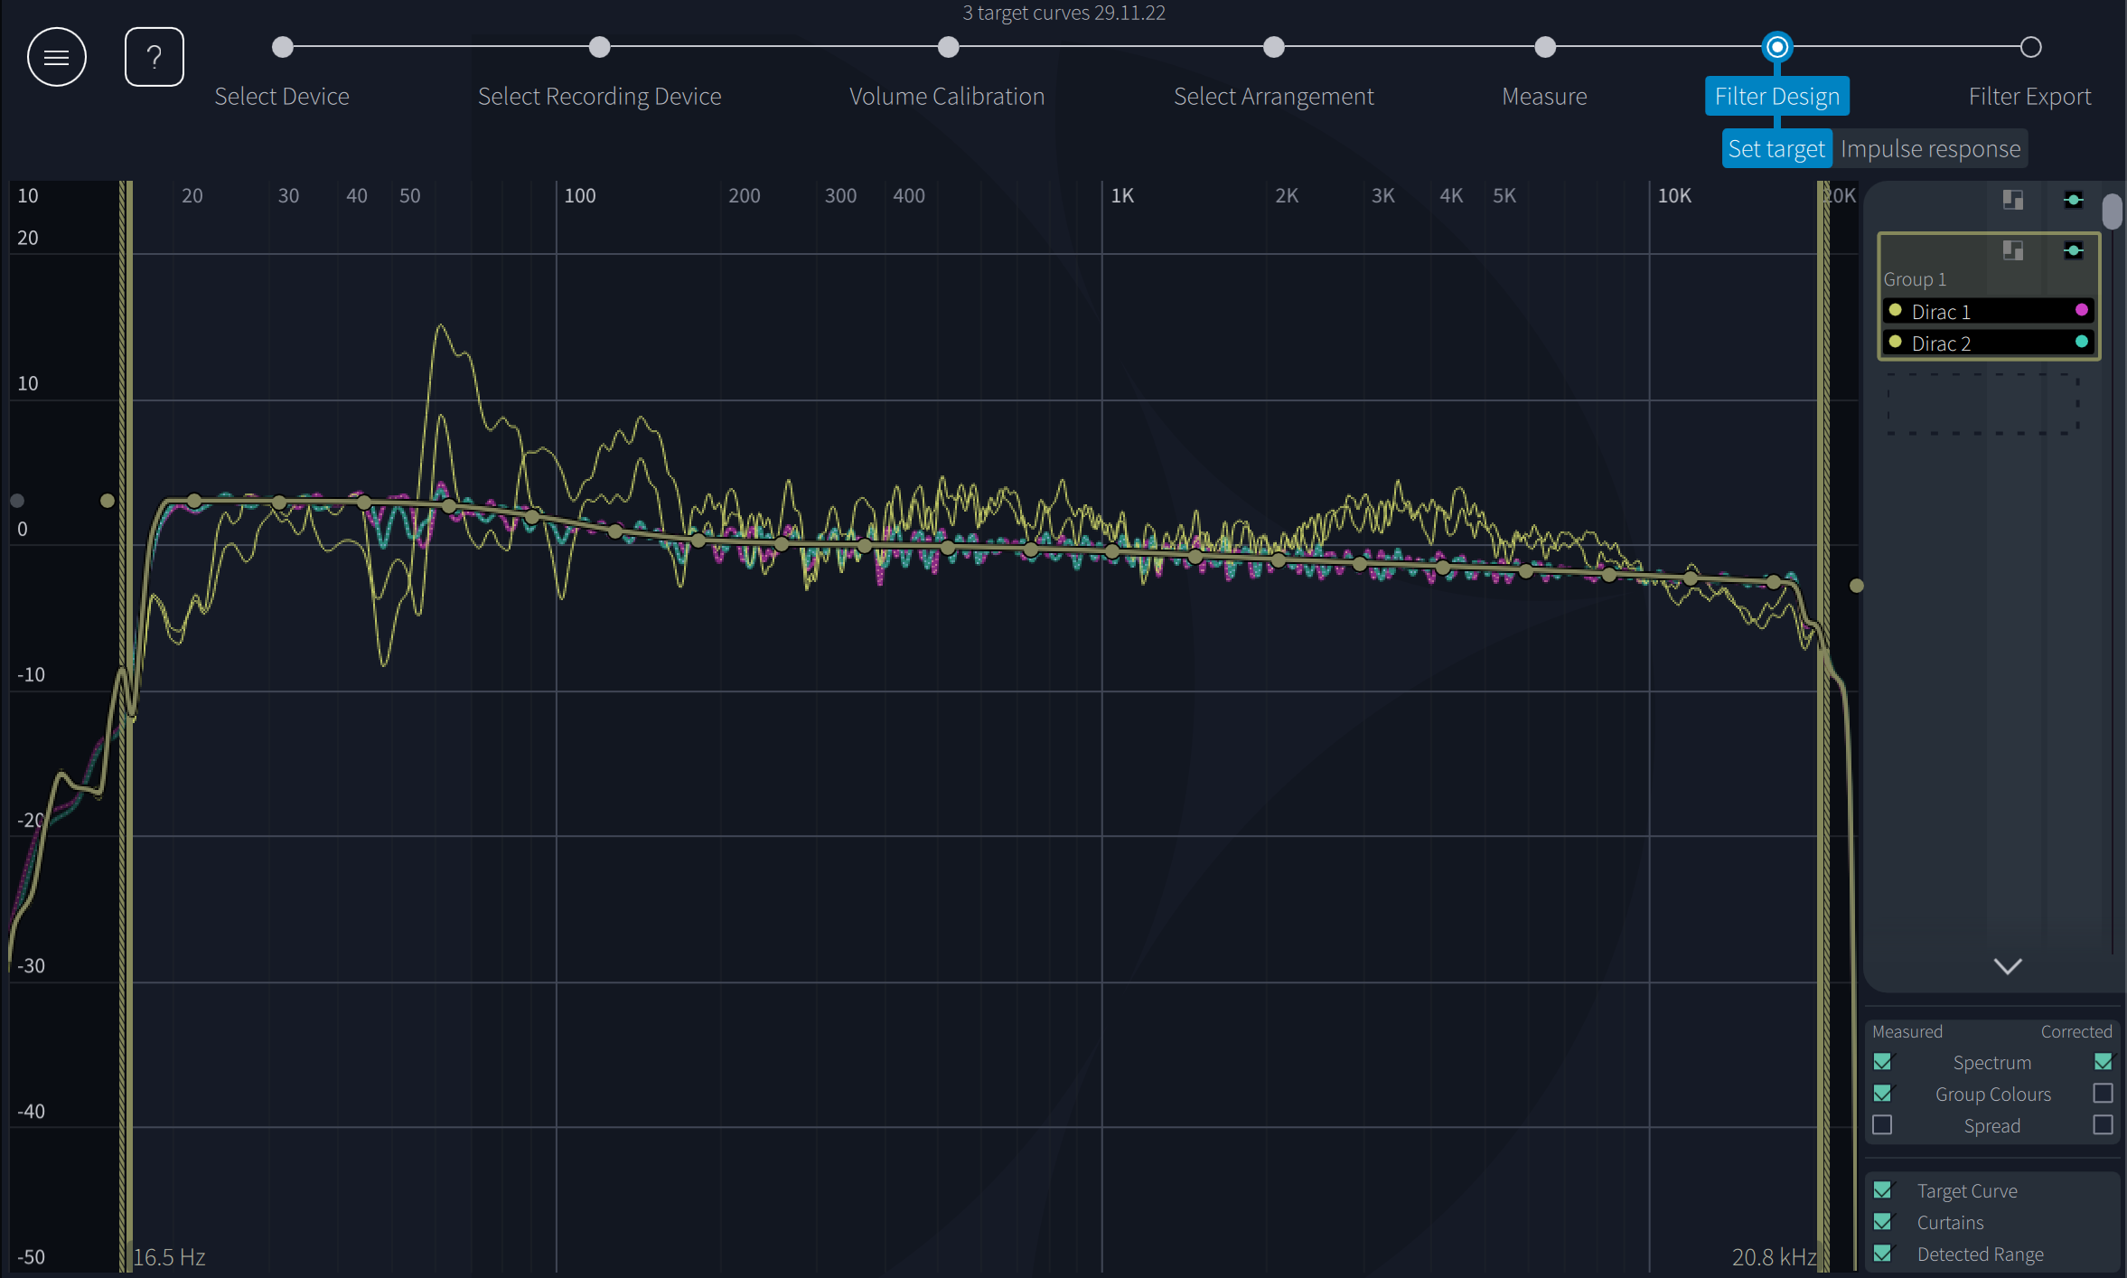
Task: Click the Group 1 label
Action: point(1915,279)
